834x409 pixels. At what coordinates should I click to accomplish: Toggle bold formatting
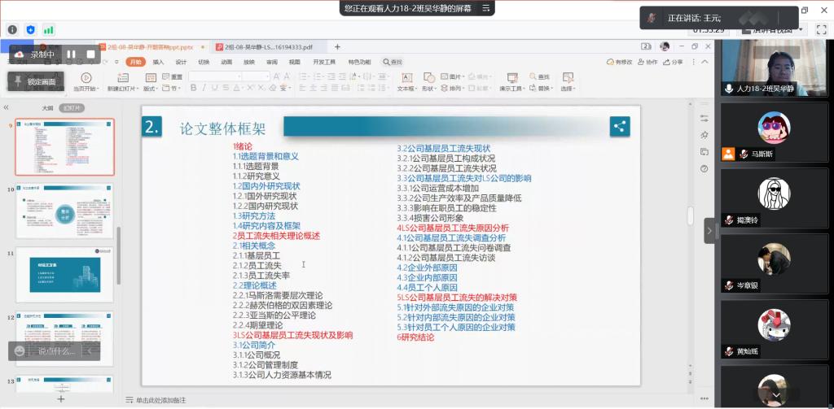[194, 88]
